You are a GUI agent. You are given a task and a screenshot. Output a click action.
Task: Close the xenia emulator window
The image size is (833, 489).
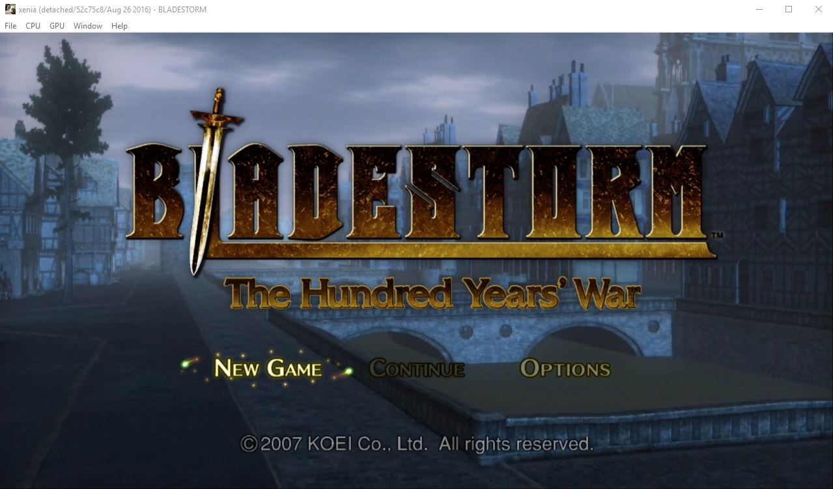pos(818,9)
